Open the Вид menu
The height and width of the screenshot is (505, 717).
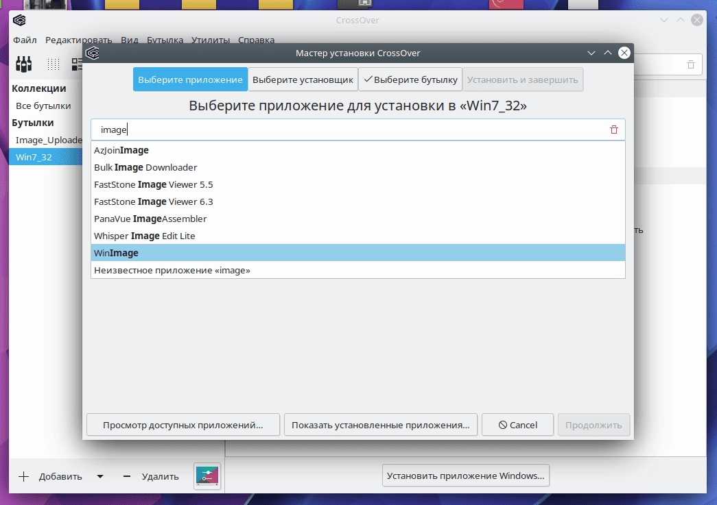[130, 40]
